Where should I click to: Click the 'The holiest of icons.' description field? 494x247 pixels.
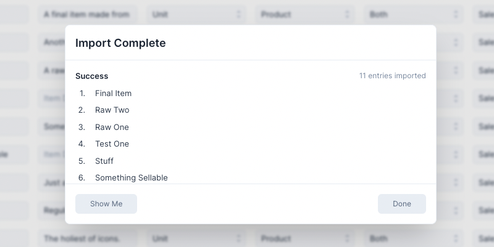point(87,238)
